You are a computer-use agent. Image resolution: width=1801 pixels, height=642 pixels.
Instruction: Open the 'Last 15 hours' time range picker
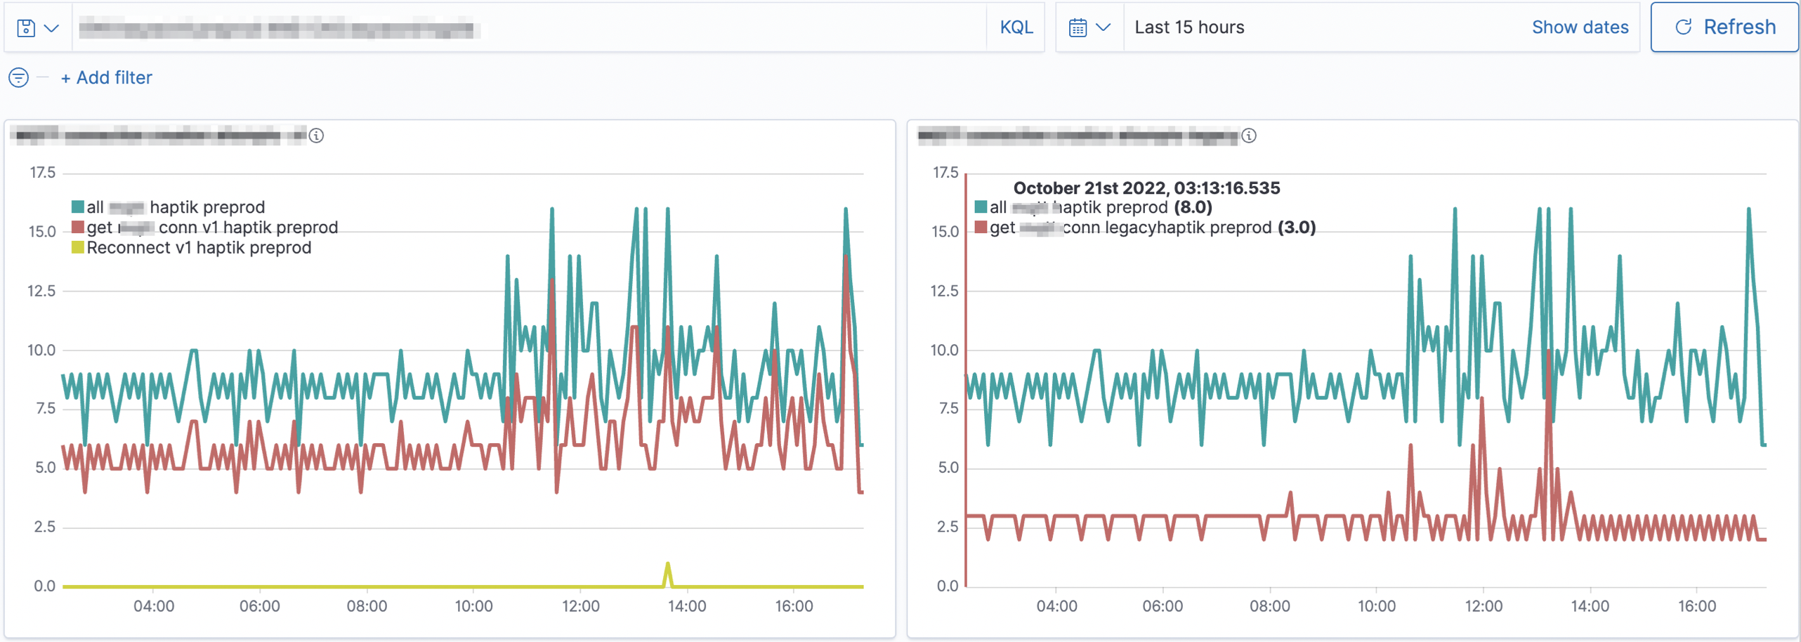click(x=1189, y=27)
